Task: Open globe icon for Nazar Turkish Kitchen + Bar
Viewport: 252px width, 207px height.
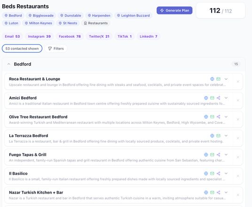Action: point(206,192)
